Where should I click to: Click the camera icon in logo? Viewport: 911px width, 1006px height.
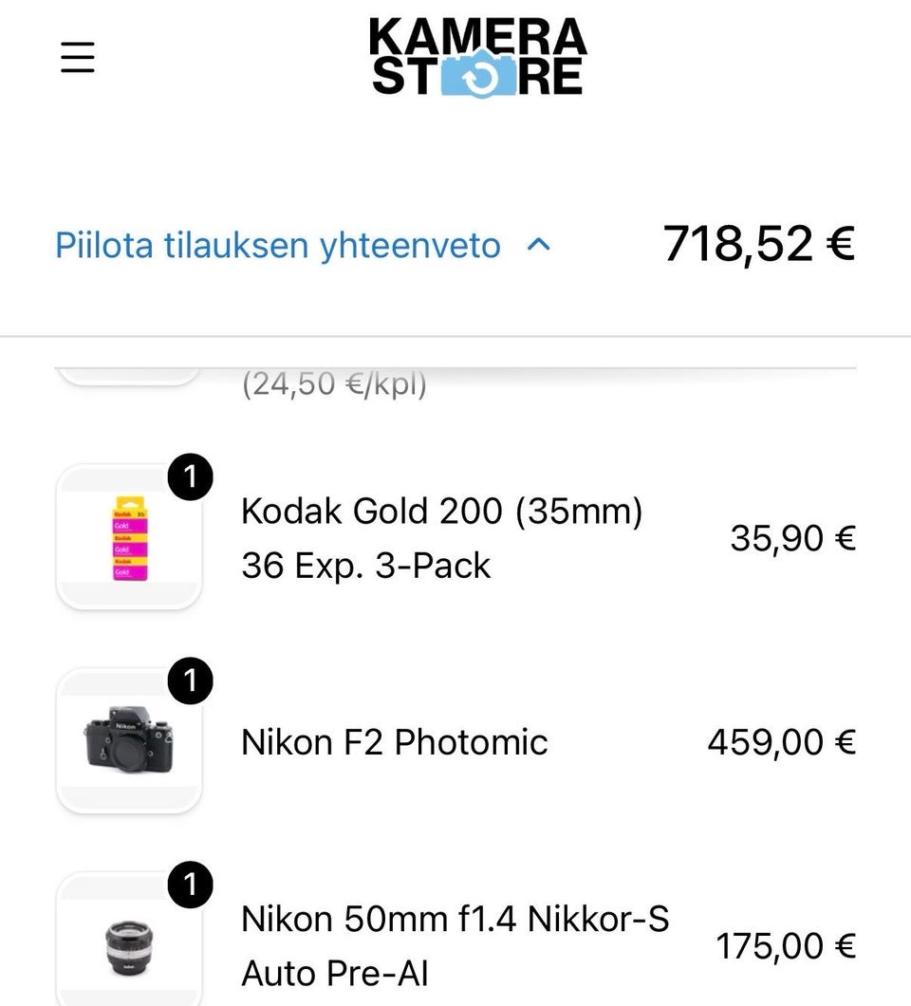[477, 76]
